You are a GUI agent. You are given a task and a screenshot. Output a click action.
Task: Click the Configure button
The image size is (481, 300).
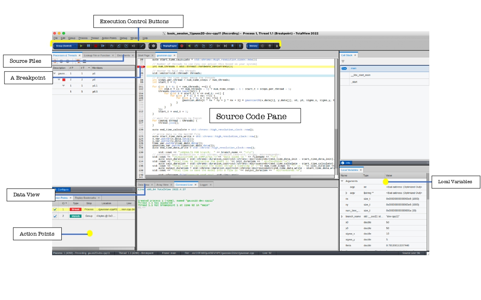[x=63, y=190]
